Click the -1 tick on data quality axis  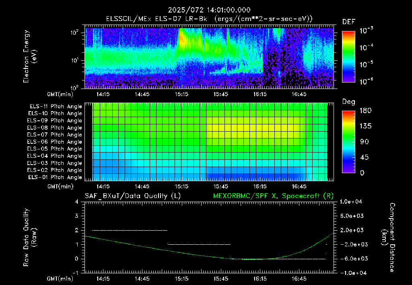[75, 273]
